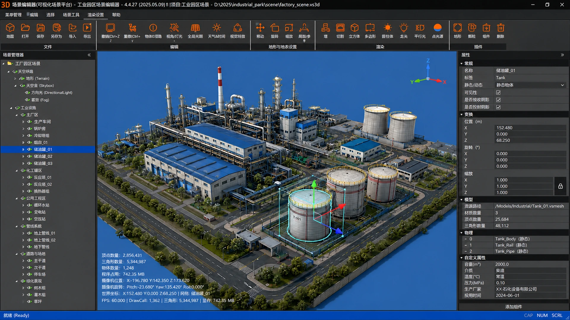
Task: Expand the 生产车间 tree node
Action: pos(23,122)
